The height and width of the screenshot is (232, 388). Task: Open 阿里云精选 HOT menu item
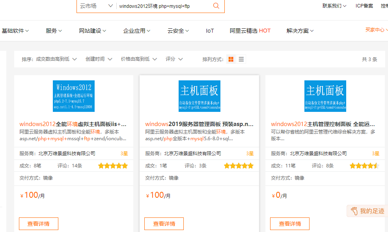click(250, 31)
